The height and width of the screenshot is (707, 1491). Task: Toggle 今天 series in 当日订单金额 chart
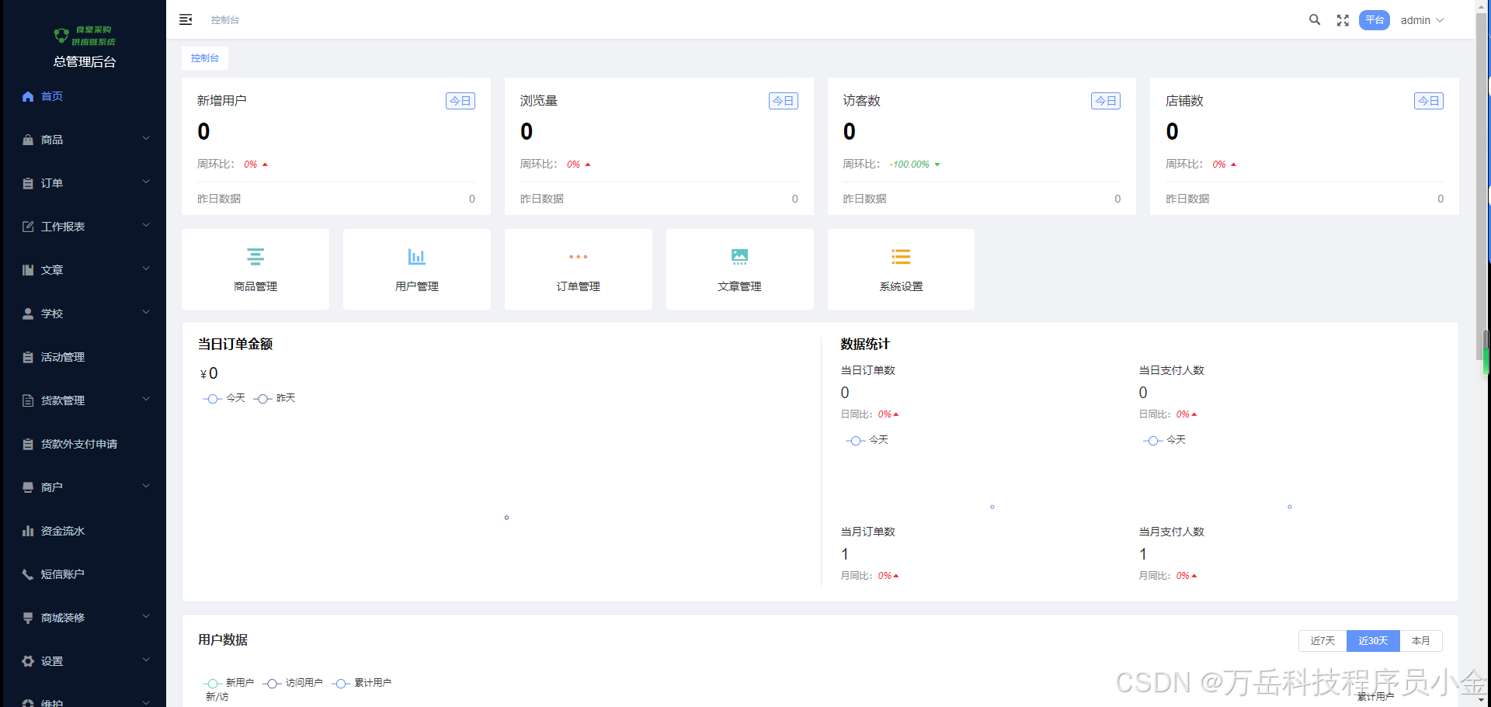pos(224,398)
